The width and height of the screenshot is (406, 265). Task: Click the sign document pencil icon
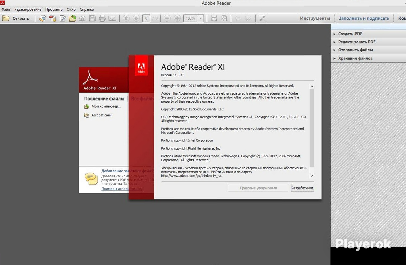point(63,18)
